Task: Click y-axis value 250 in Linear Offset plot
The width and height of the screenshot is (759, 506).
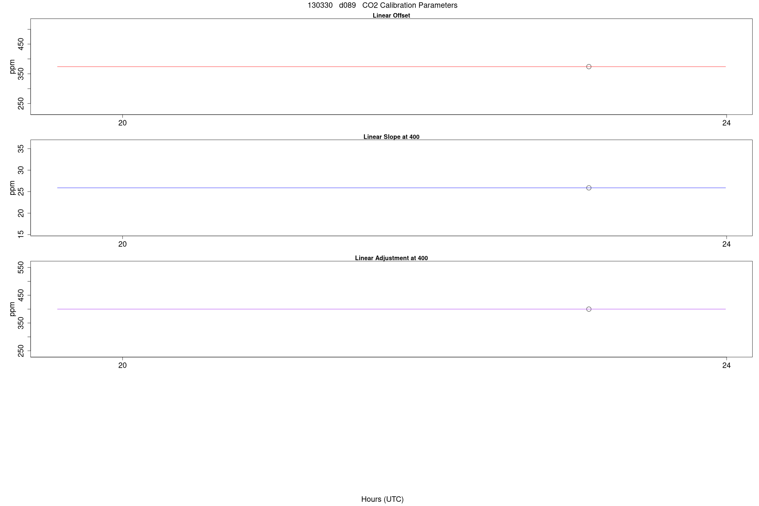Action: point(21,103)
